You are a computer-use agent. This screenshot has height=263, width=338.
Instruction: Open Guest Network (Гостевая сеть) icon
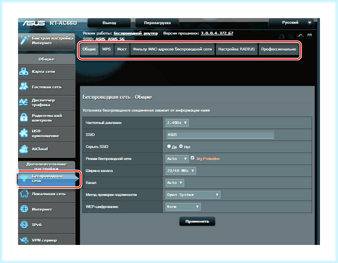24,86
